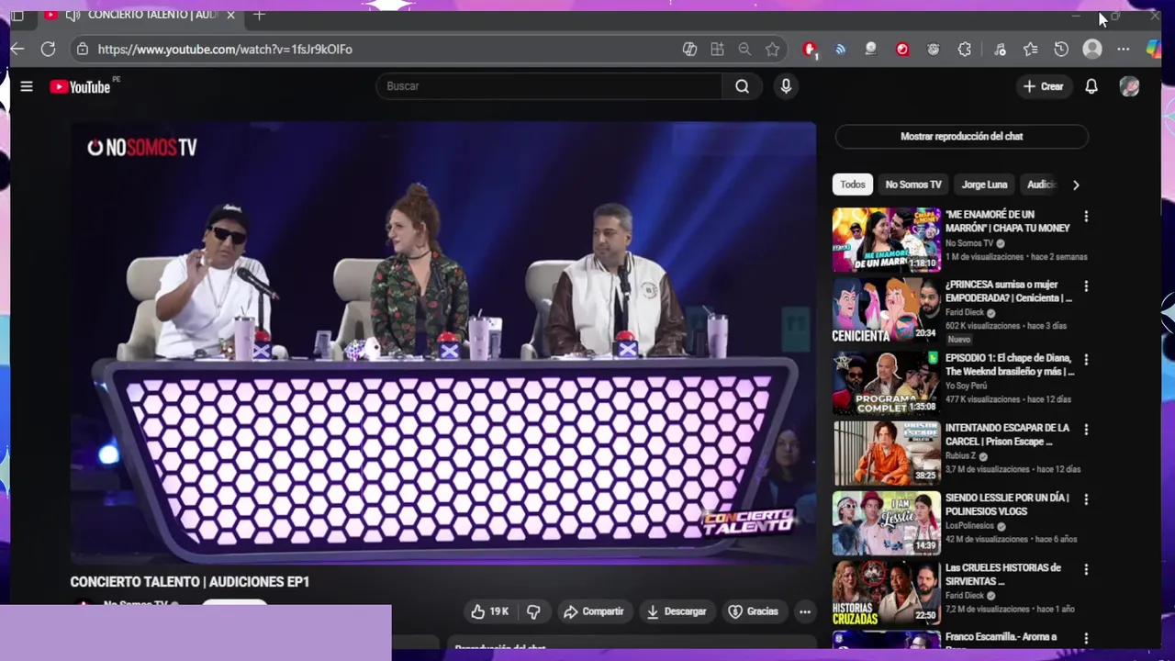Open the webcam extension icon

[871, 50]
